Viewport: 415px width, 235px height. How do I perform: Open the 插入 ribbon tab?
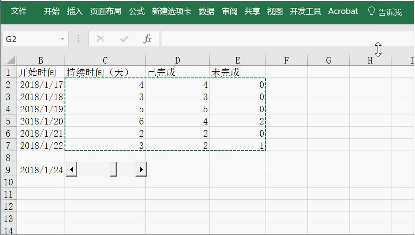point(75,11)
